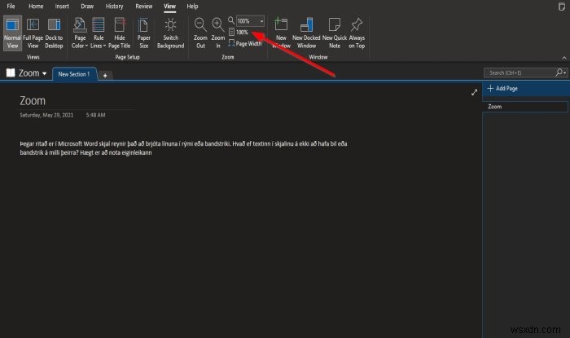Click the page icon at top right
Image resolution: width=570 pixels, height=338 pixels.
(x=562, y=7)
